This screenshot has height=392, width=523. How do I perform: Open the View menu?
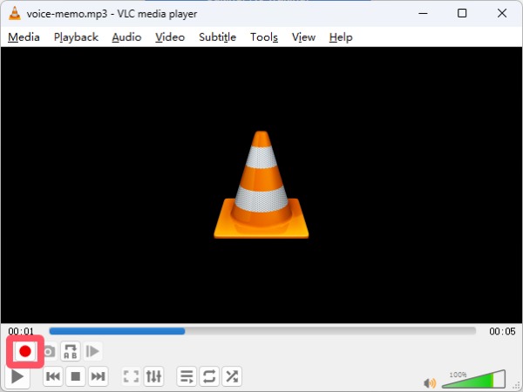tap(303, 37)
